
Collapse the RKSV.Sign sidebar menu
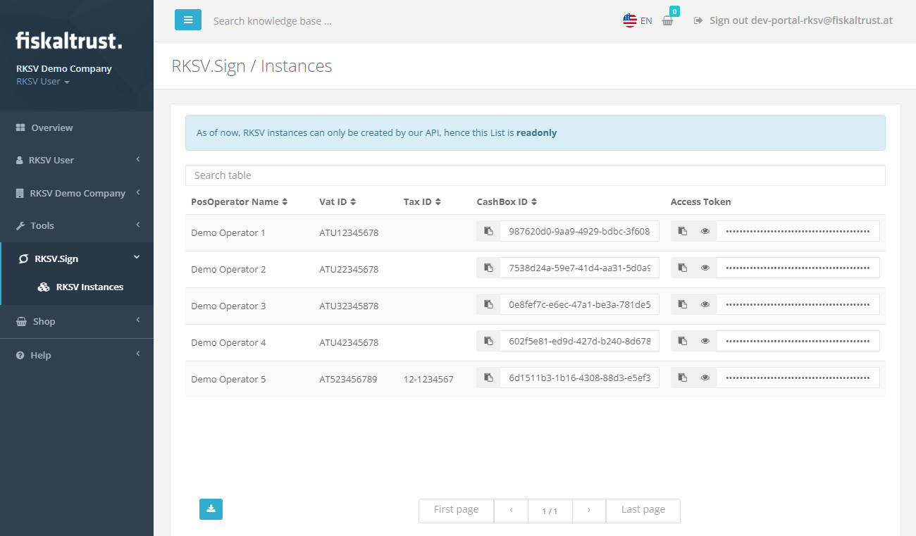77,258
